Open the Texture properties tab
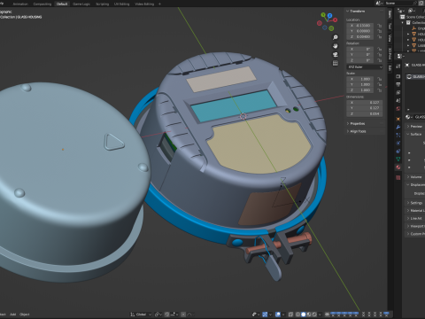Viewport: 425px width, 319px height. pyautogui.click(x=398, y=177)
